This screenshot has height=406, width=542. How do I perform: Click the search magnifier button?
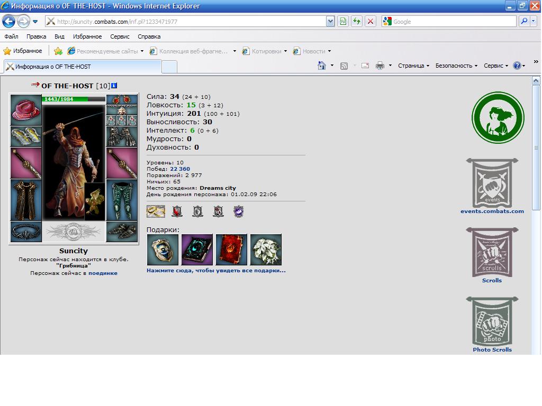524,21
